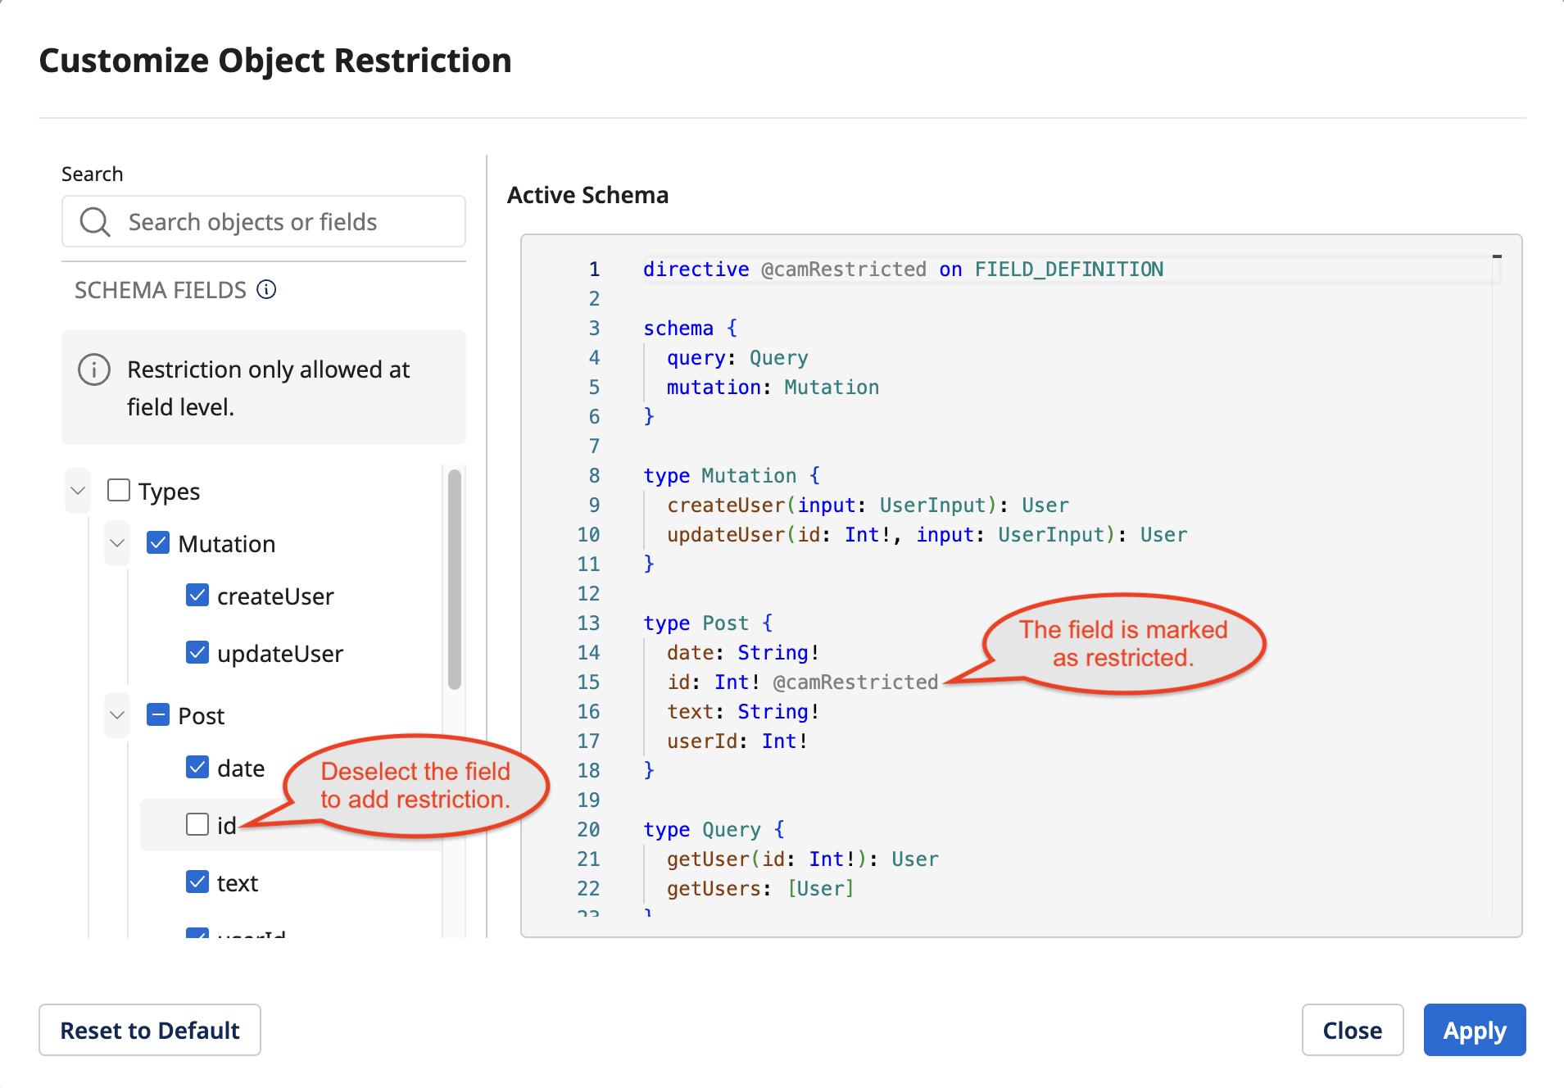The width and height of the screenshot is (1564, 1088).
Task: Check the id field checkbox
Action: pos(197,824)
